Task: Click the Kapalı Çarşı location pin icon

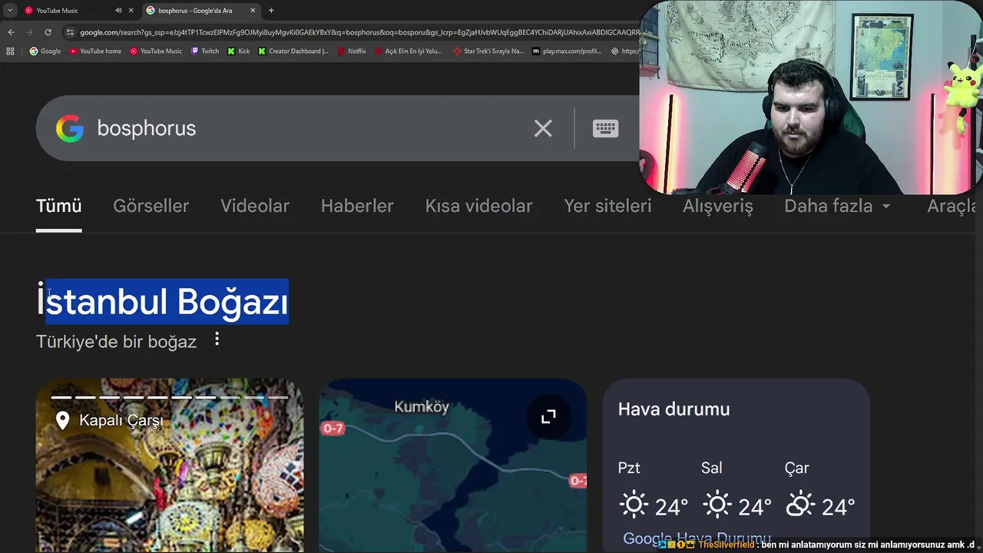Action: click(x=63, y=420)
